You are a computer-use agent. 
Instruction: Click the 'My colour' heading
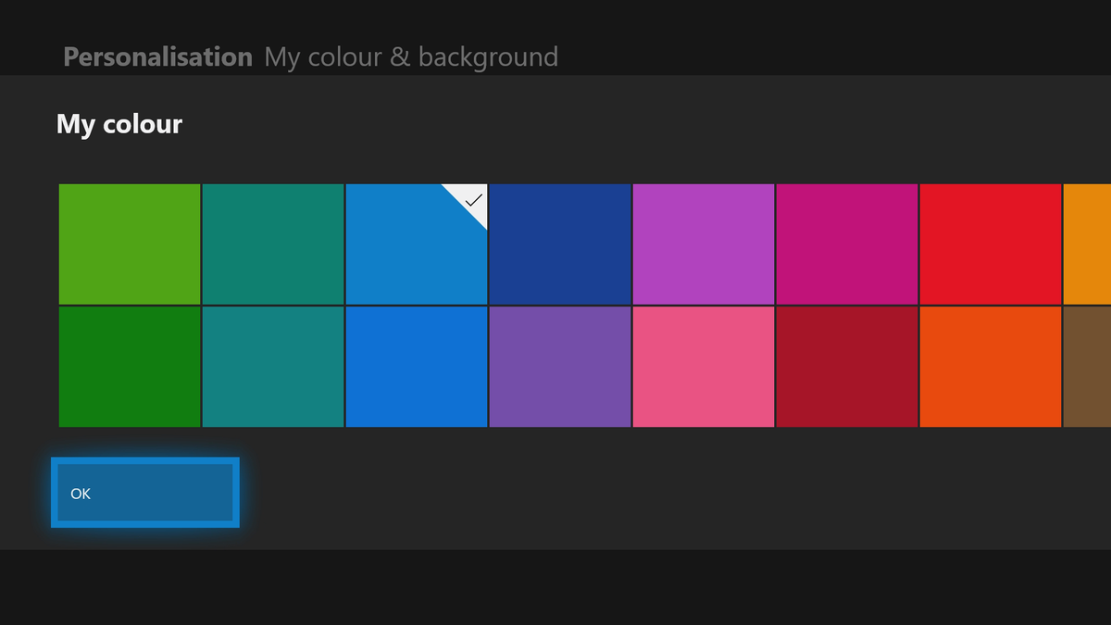click(119, 123)
